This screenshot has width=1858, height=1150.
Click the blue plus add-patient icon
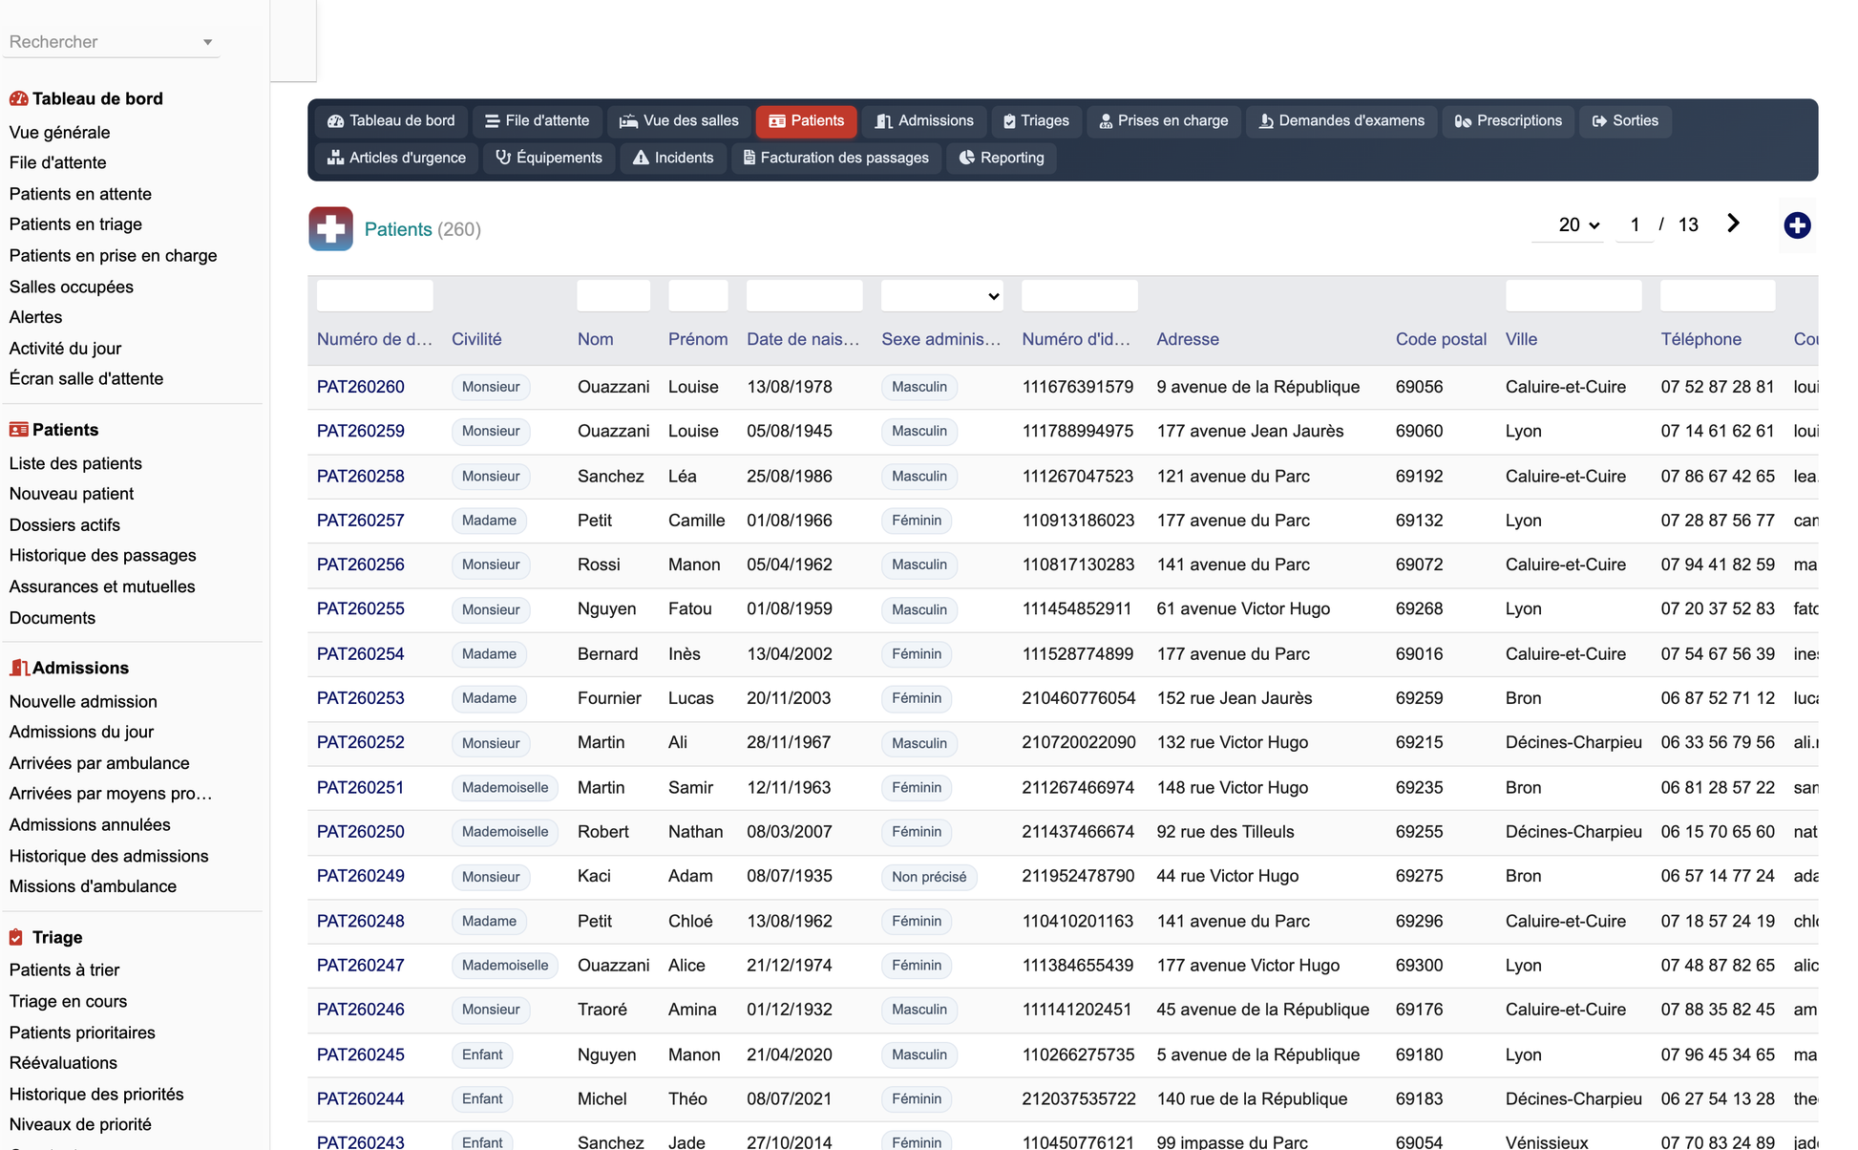[x=1797, y=225]
